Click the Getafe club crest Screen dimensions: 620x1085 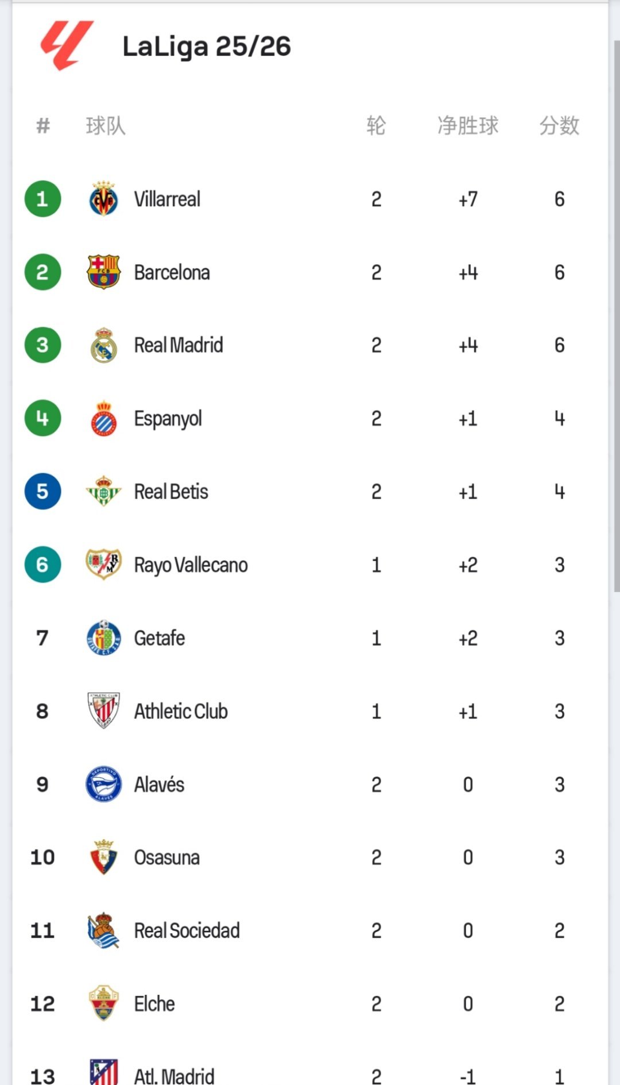(x=103, y=638)
